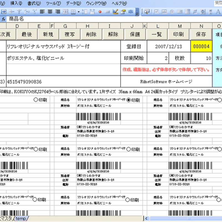222x222 pixels.
Task: Select 印刷 radio in top-left label
Action: (x=36, y=100)
